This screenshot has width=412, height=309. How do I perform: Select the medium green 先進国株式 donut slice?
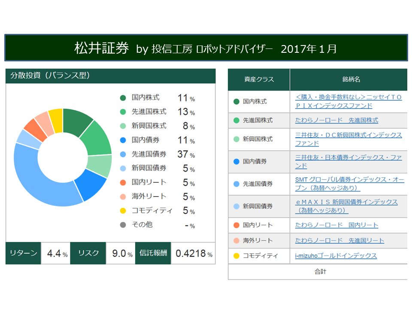pos(98,139)
